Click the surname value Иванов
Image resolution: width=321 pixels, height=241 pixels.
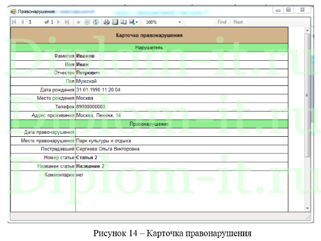click(x=85, y=56)
